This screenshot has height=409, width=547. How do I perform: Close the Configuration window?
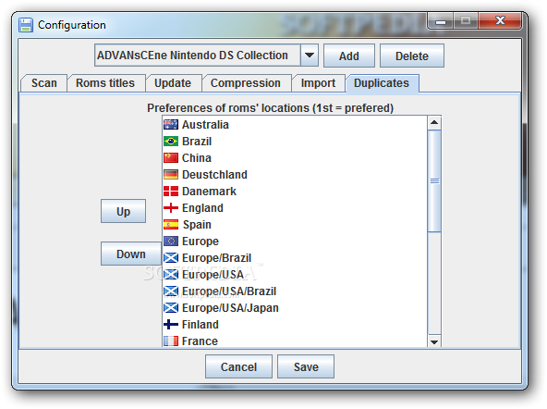[x=500, y=21]
